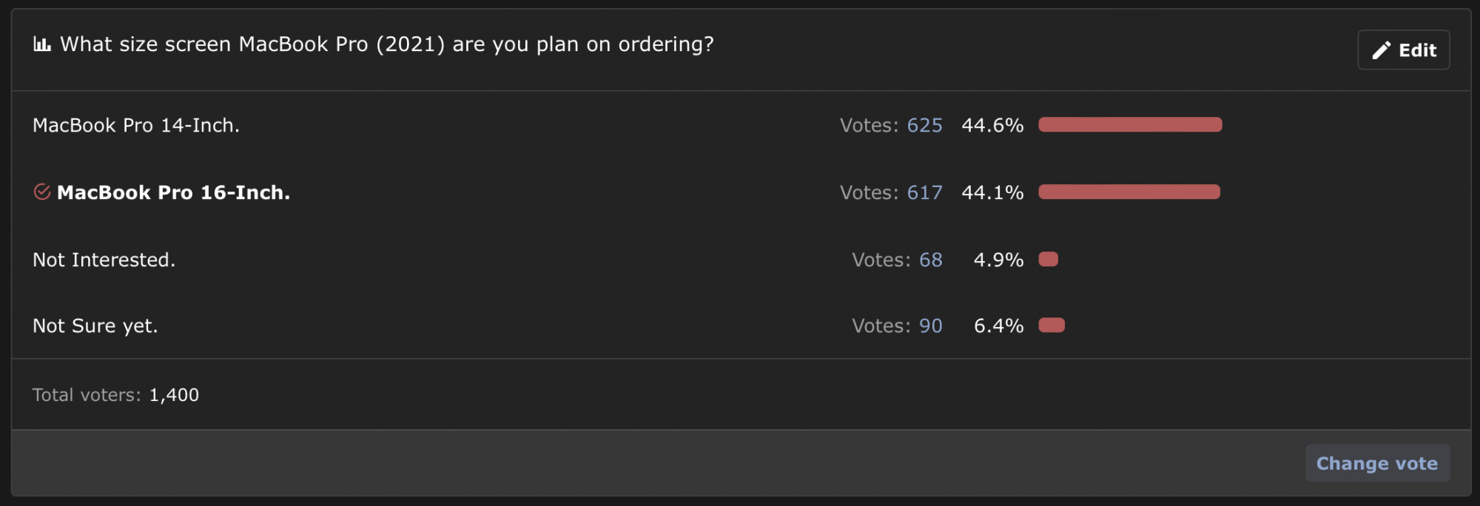Click the Total voters 1,400 count
This screenshot has height=506, width=1480.
pos(174,395)
